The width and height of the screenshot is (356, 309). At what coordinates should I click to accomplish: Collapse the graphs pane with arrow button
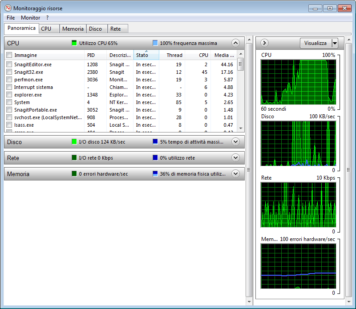click(265, 43)
